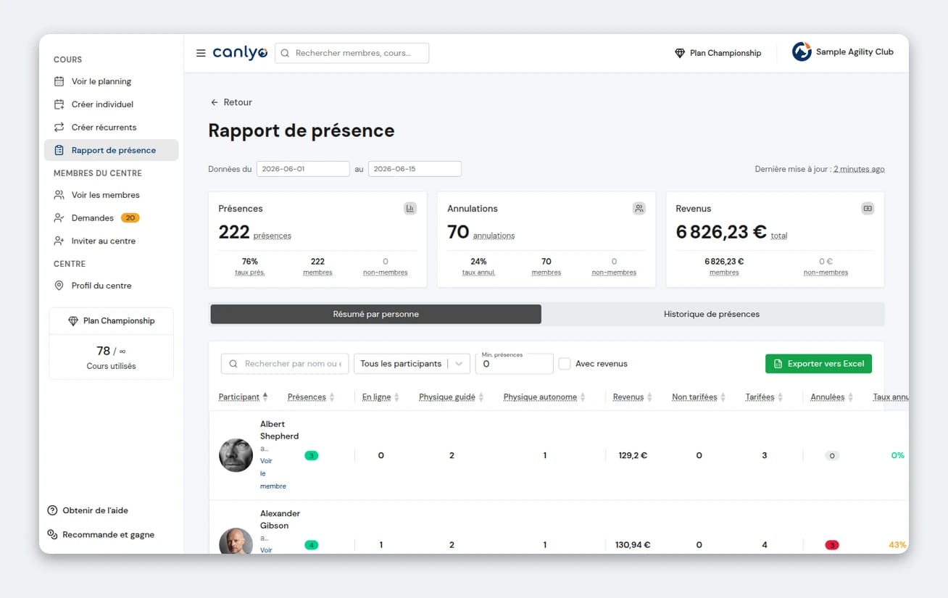Image resolution: width=948 pixels, height=598 pixels.
Task: Click the search magnifier icon in top bar
Action: tap(285, 53)
